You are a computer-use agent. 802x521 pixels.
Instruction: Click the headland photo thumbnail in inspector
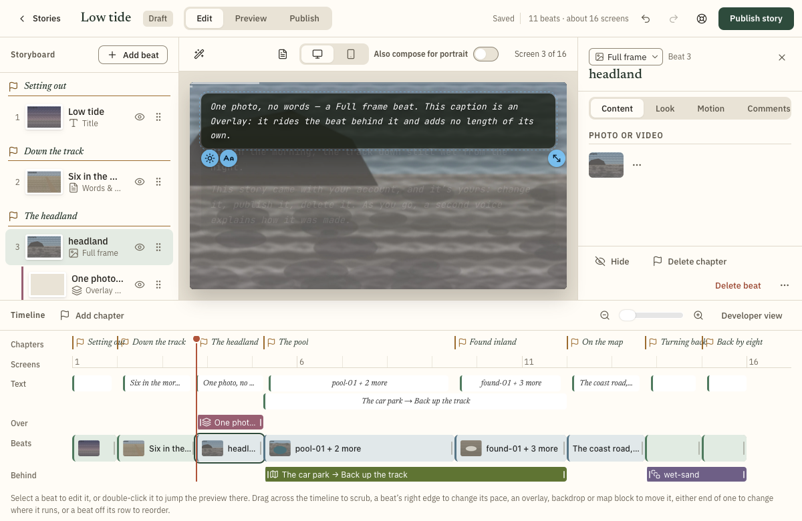[x=606, y=165]
